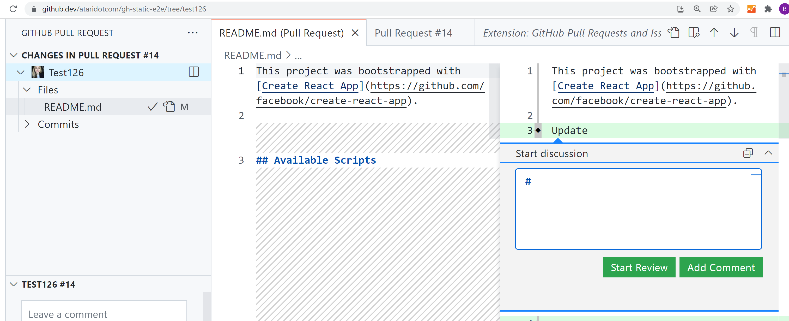Screen dimensions: 789x321
Task: Expand the Commits section
Action: pos(27,124)
